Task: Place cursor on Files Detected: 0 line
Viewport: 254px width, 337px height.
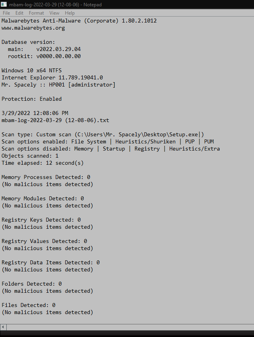Action: pyautogui.click(x=28, y=305)
